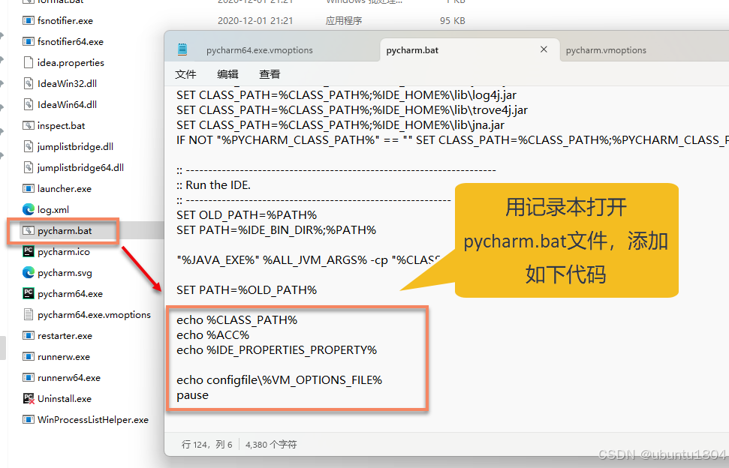The height and width of the screenshot is (468, 729).
Task: Click the Edge icon beside pycharm.svg
Action: [x=29, y=272]
